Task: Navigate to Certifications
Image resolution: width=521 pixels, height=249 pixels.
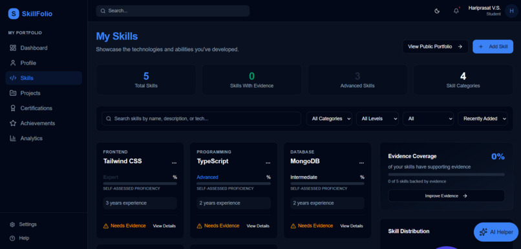Action: click(44, 108)
